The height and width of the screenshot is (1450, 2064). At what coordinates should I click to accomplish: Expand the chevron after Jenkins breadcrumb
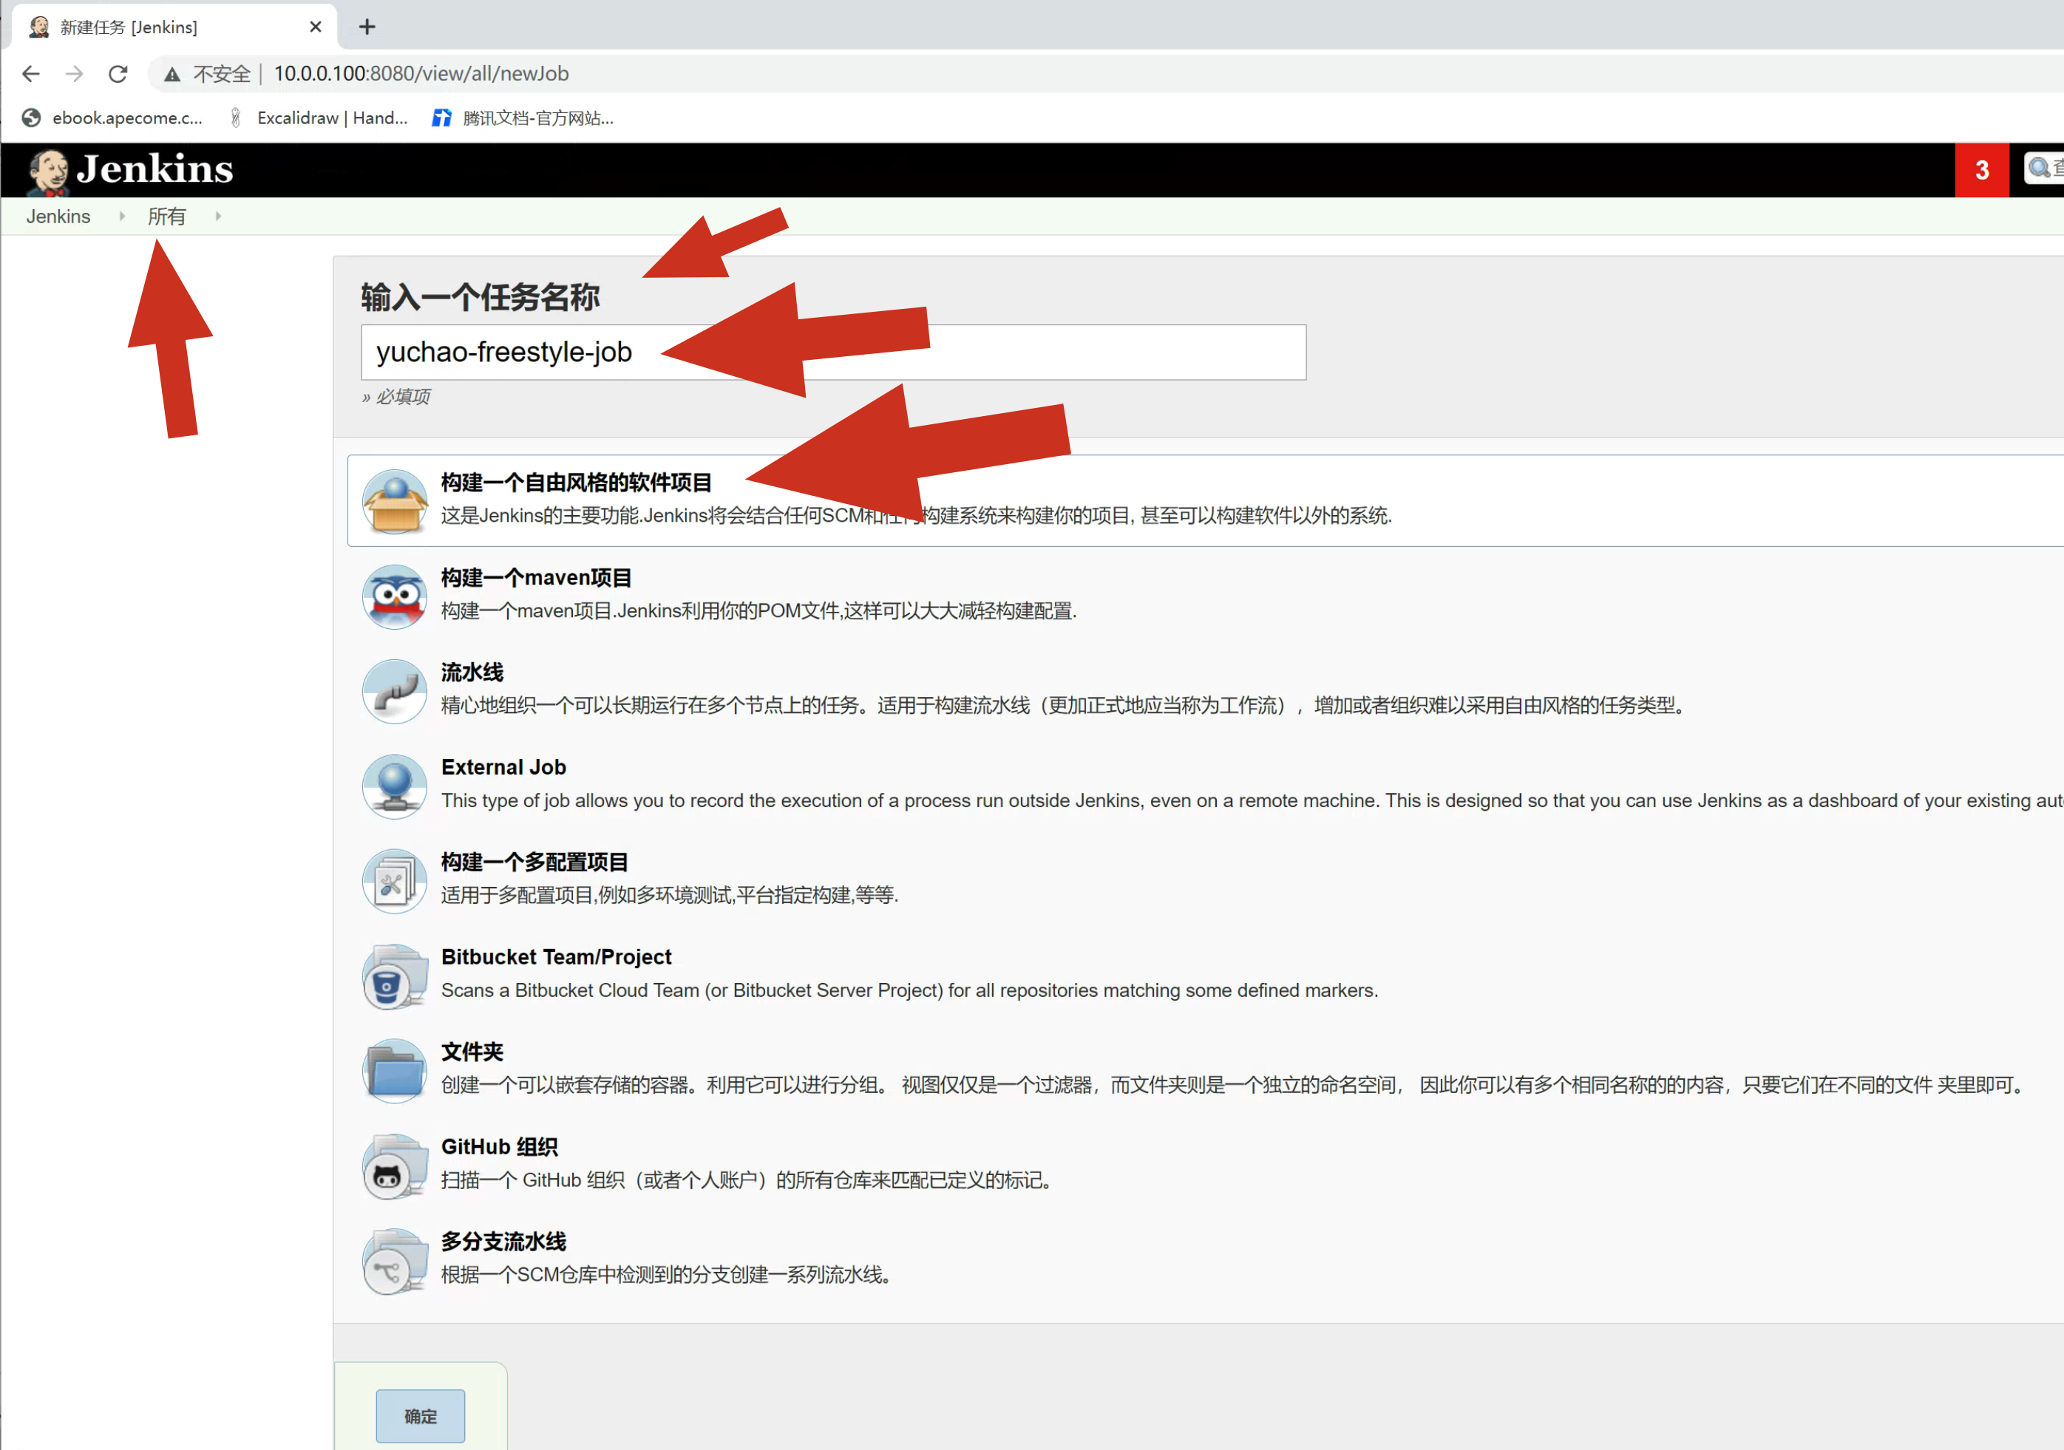[x=122, y=217]
